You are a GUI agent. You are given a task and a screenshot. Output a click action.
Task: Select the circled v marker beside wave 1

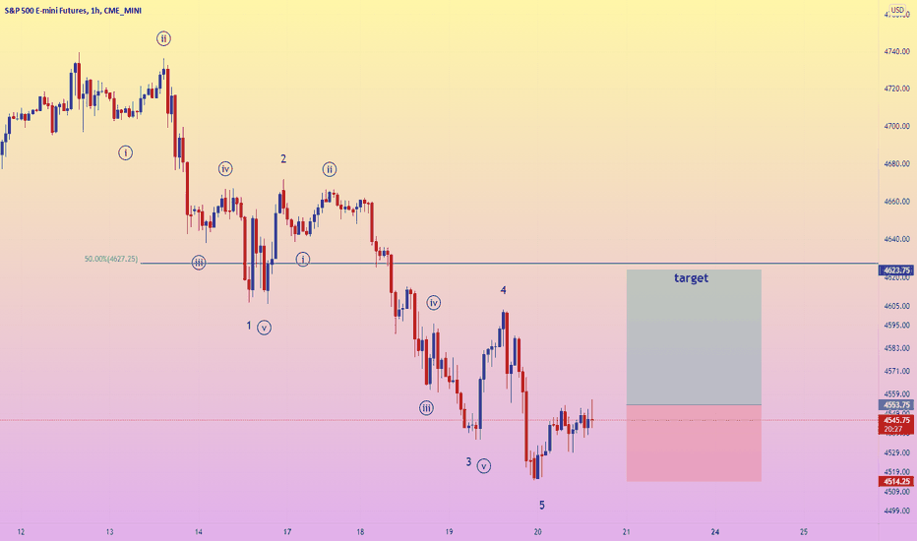(264, 328)
